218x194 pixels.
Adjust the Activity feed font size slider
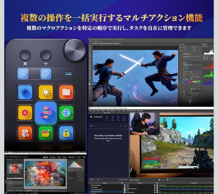94,180
